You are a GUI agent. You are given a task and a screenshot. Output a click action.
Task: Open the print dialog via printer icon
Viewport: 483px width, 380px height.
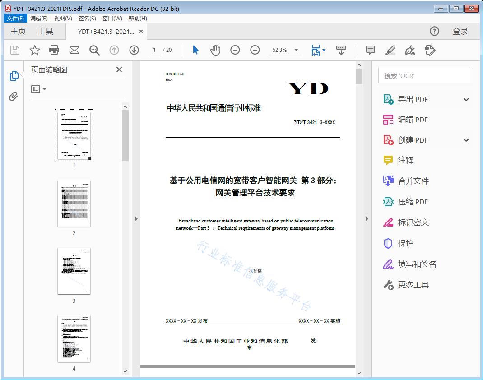pyautogui.click(x=54, y=50)
